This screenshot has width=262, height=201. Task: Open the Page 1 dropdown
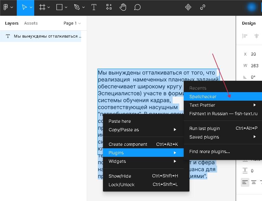click(x=72, y=23)
